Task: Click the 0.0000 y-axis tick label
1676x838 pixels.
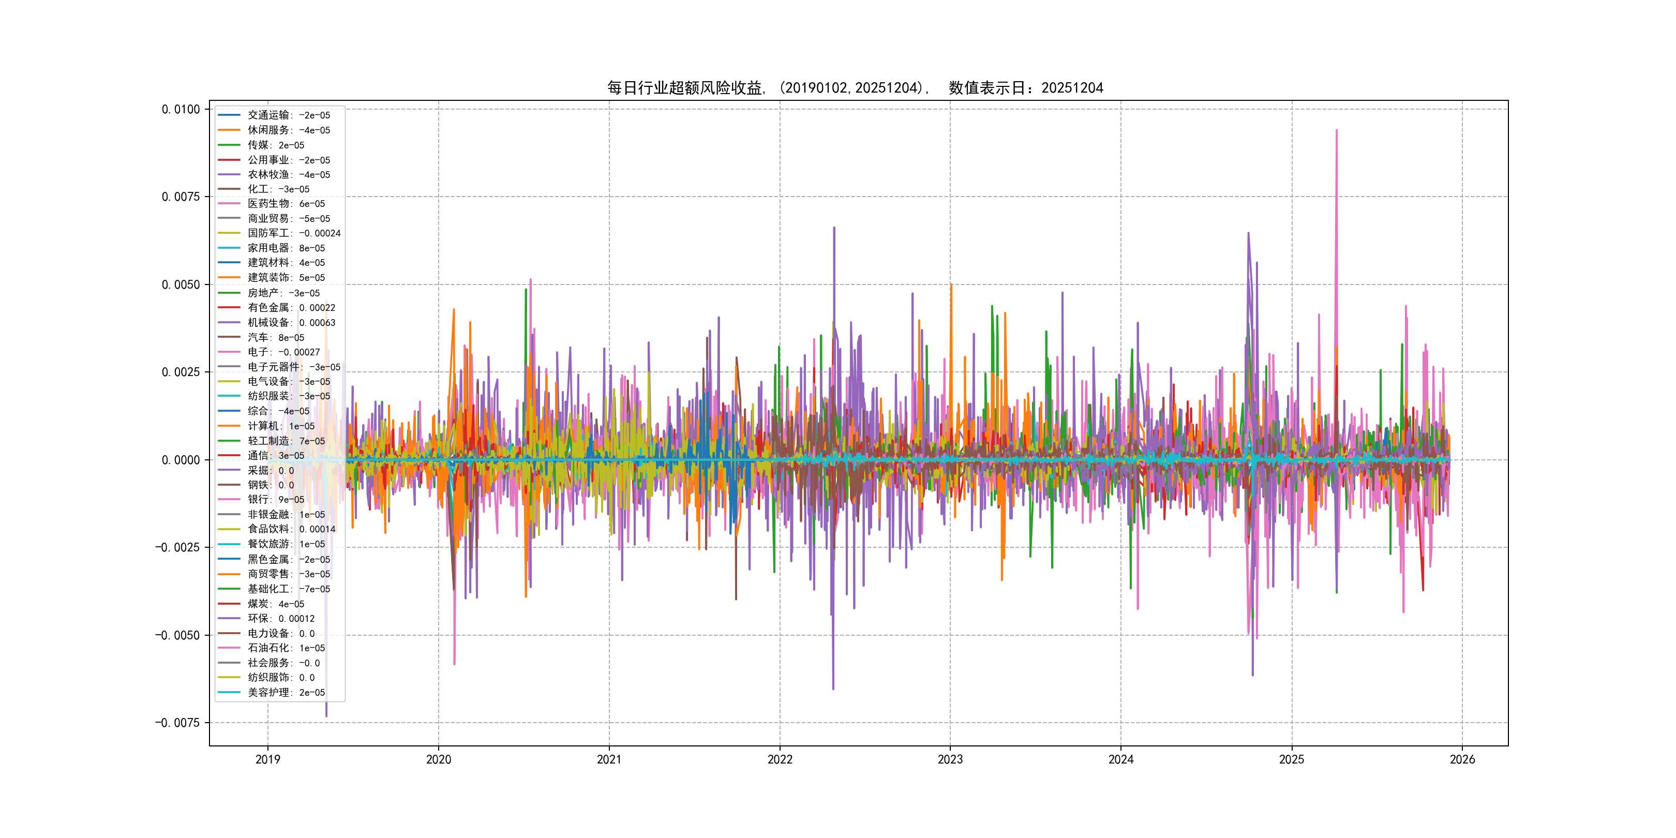Action: pyautogui.click(x=181, y=460)
